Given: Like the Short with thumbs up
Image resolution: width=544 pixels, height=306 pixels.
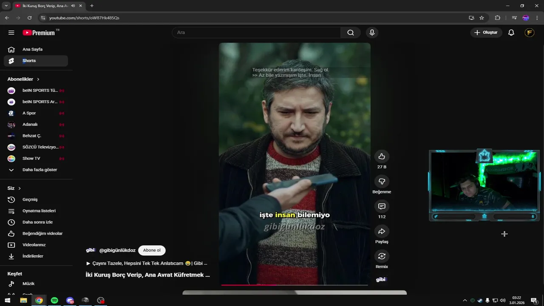Looking at the screenshot, I should tap(382, 156).
